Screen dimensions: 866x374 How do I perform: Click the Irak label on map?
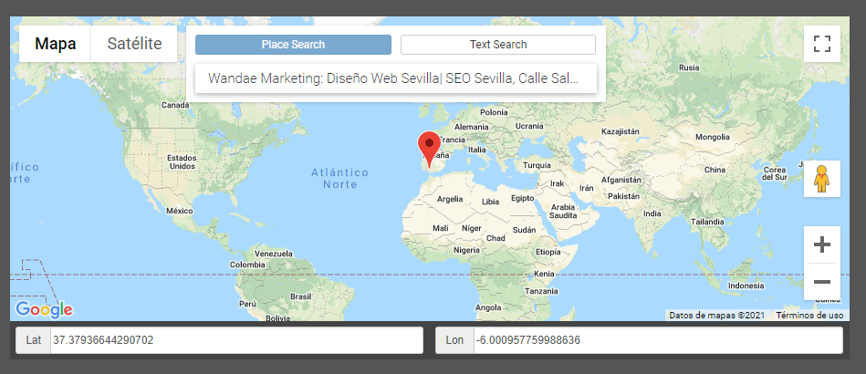[x=558, y=183]
